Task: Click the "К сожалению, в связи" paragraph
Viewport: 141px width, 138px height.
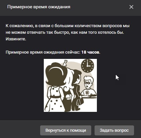Action: point(68,32)
